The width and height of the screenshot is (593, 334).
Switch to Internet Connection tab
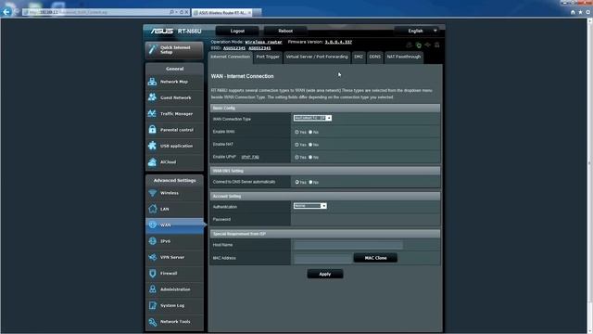pyautogui.click(x=231, y=57)
